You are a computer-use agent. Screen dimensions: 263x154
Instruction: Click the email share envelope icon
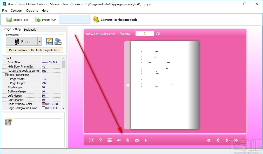point(137,140)
